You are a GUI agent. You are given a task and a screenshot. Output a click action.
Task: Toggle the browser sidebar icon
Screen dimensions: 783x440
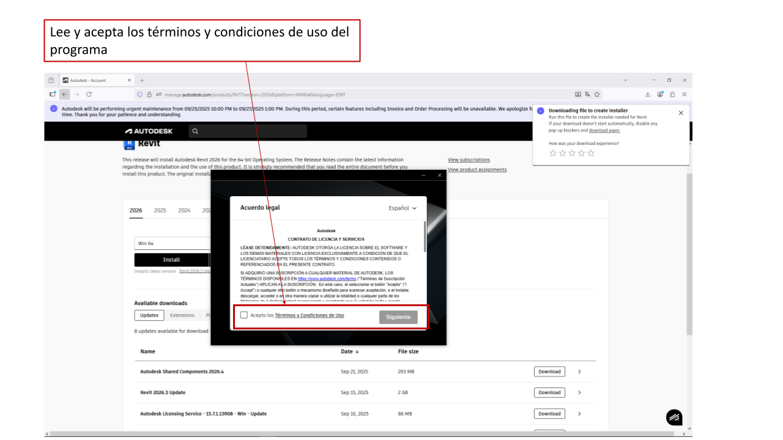(53, 94)
